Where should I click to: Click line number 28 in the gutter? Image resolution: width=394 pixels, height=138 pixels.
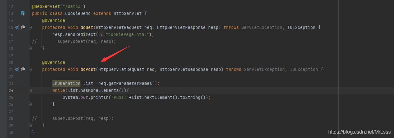11,118
